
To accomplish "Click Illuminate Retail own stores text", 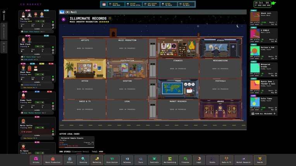I will pos(80,152).
